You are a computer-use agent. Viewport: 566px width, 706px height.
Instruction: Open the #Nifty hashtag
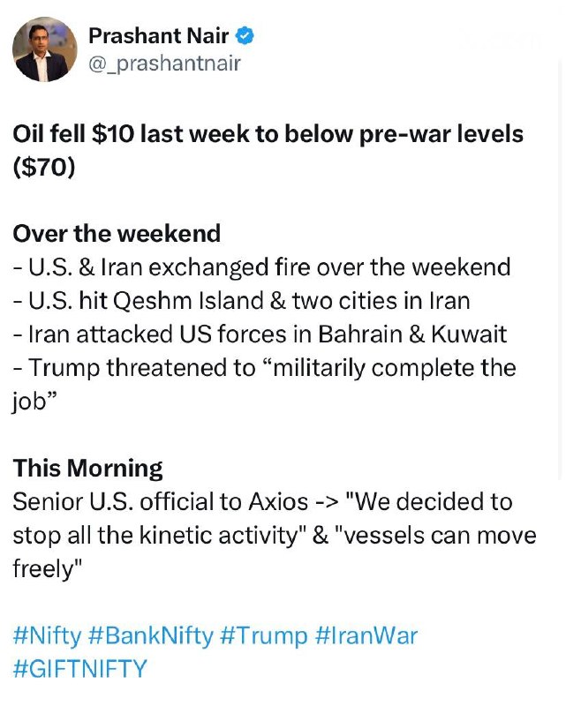coord(48,636)
